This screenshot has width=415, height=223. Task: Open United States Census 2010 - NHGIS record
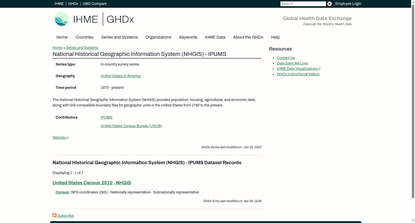(x=92, y=183)
